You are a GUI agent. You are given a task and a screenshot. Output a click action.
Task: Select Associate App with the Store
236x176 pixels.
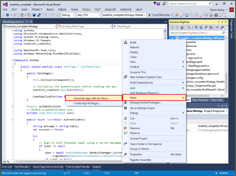click(91, 98)
